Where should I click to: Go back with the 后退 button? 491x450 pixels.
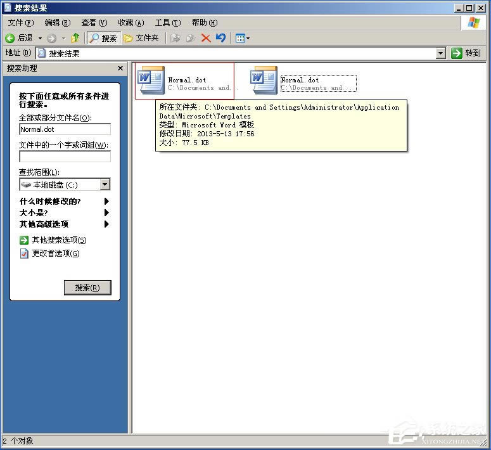click(x=20, y=38)
